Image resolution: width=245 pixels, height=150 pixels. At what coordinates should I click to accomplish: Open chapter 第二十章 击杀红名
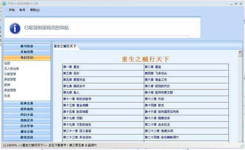click(157, 124)
